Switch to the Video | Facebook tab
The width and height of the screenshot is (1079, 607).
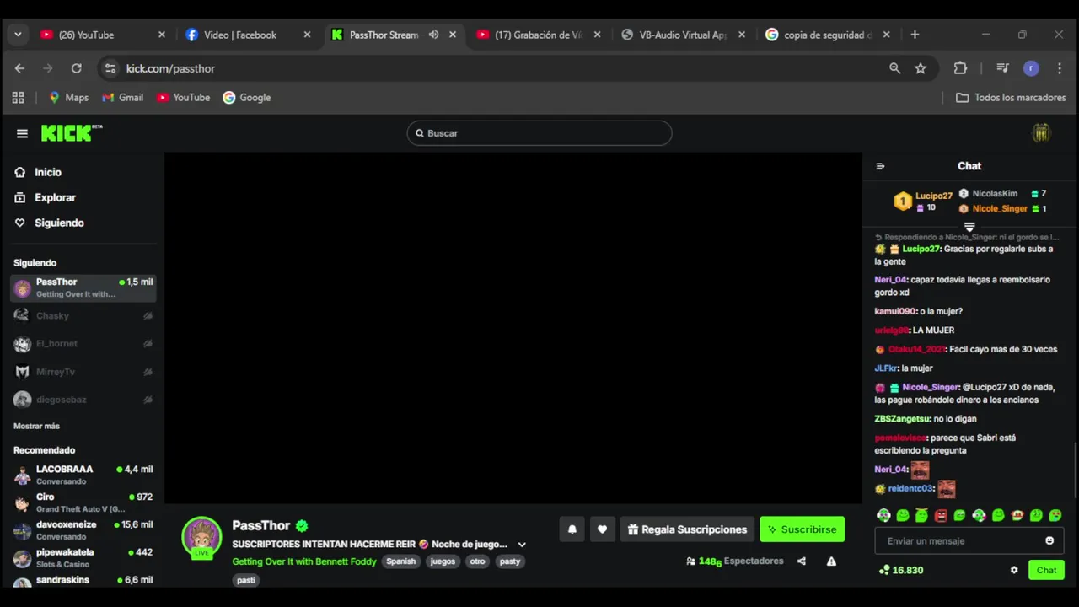(249, 35)
